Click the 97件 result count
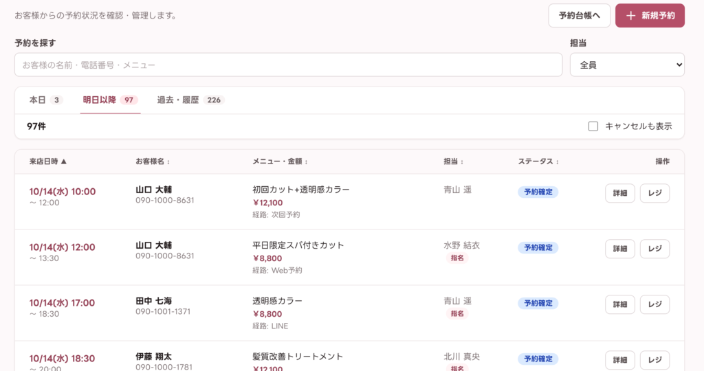704x371 pixels. click(36, 126)
